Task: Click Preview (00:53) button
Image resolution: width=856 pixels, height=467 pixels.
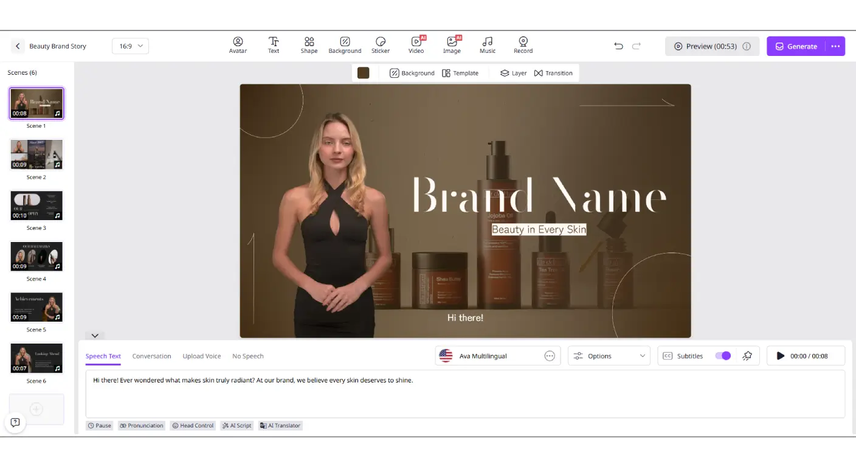Action: (x=712, y=46)
